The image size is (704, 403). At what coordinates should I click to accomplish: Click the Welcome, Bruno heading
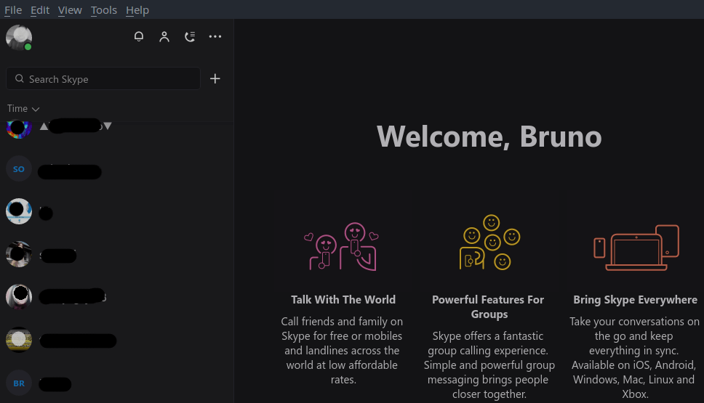pos(489,137)
